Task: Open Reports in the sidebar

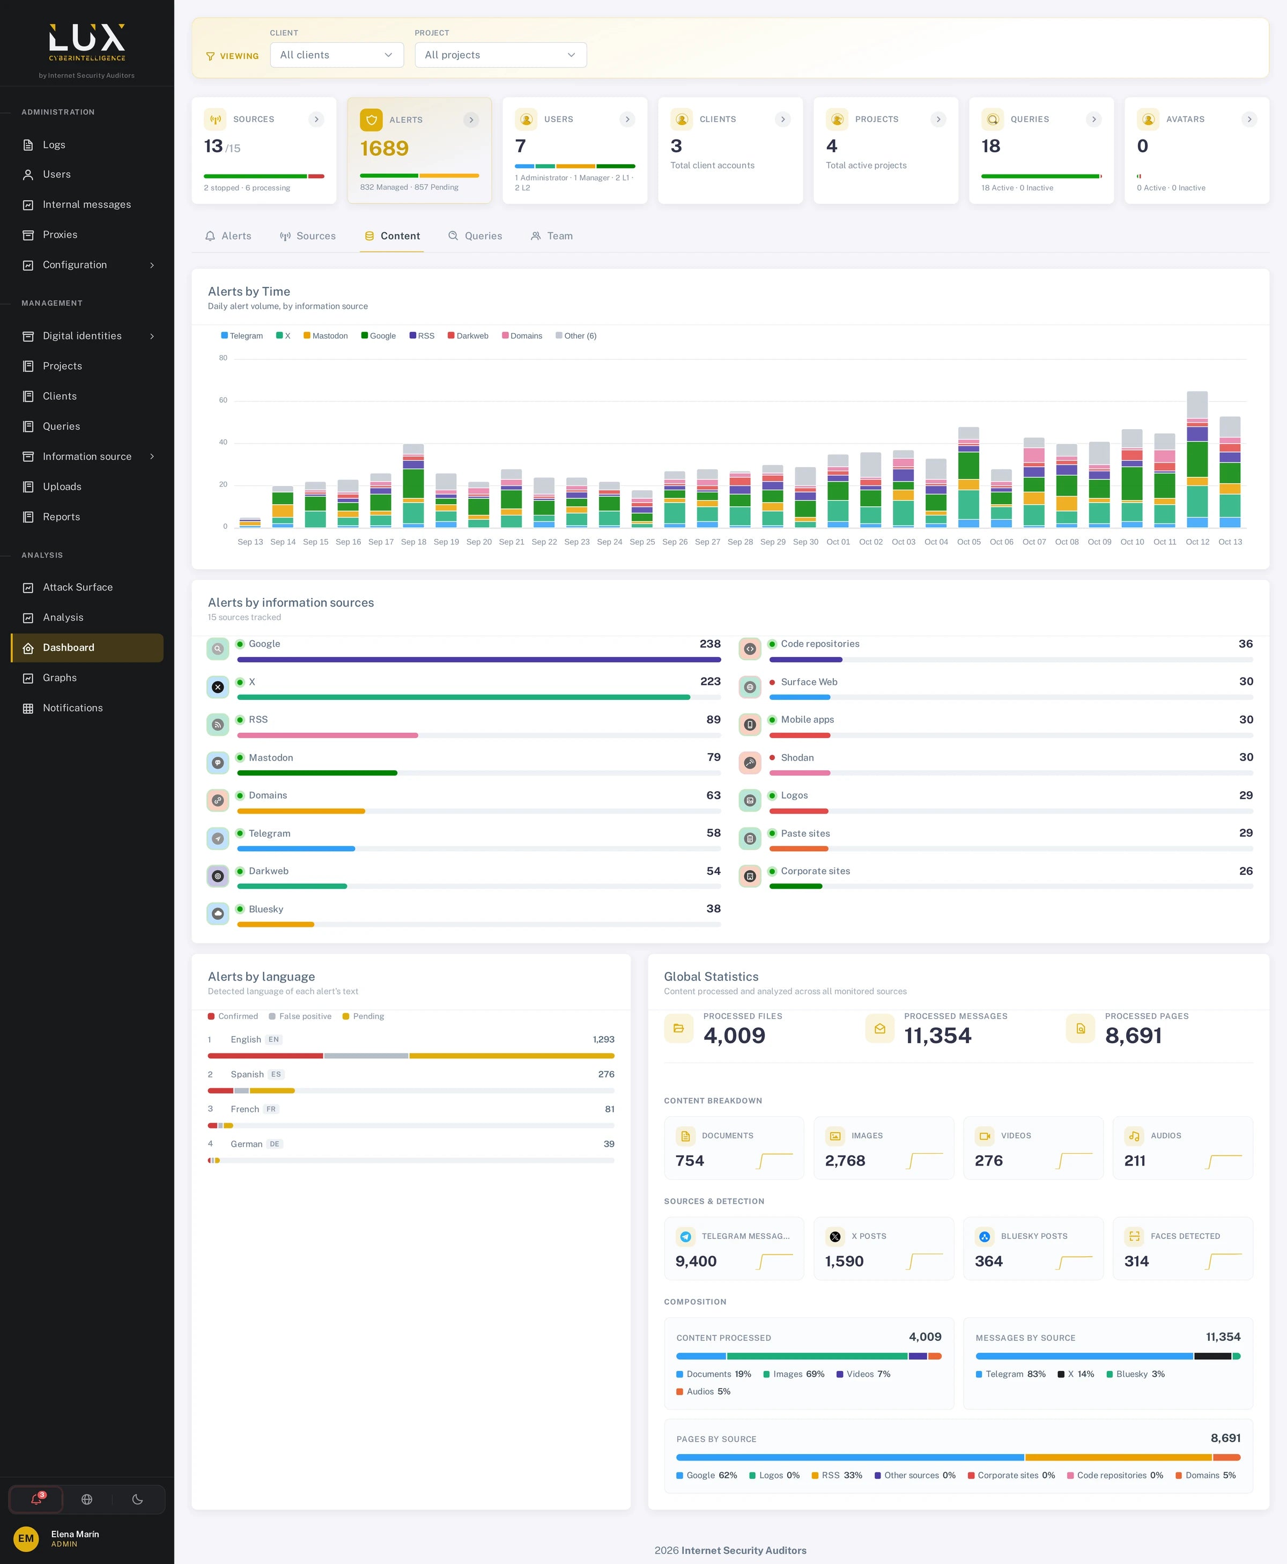Action: 87,517
